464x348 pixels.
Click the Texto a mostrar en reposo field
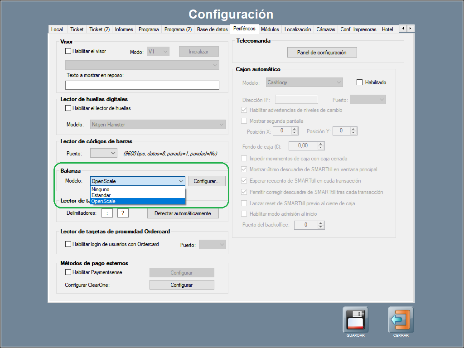click(142, 85)
